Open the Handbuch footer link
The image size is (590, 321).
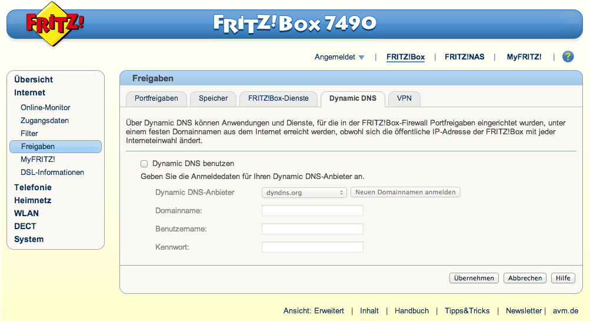click(412, 311)
